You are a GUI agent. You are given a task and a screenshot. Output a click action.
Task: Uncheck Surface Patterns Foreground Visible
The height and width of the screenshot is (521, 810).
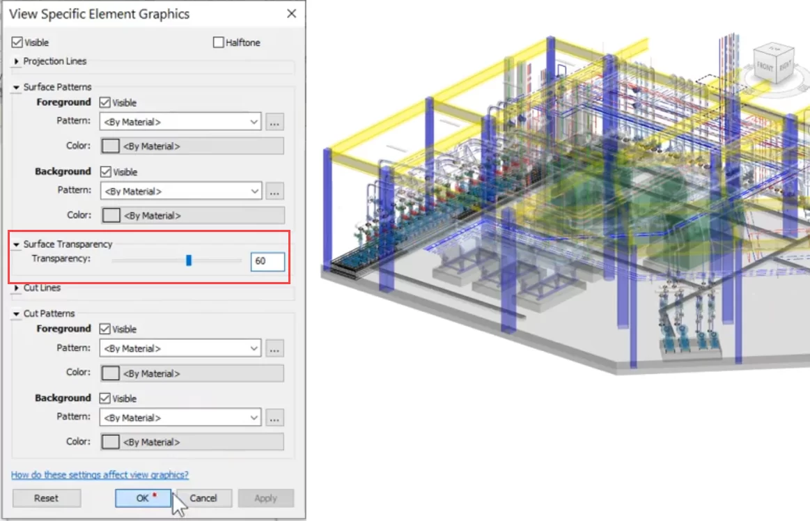(x=106, y=102)
